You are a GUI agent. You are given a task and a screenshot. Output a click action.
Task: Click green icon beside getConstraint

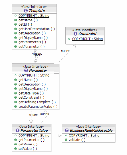click(x=15, y=98)
